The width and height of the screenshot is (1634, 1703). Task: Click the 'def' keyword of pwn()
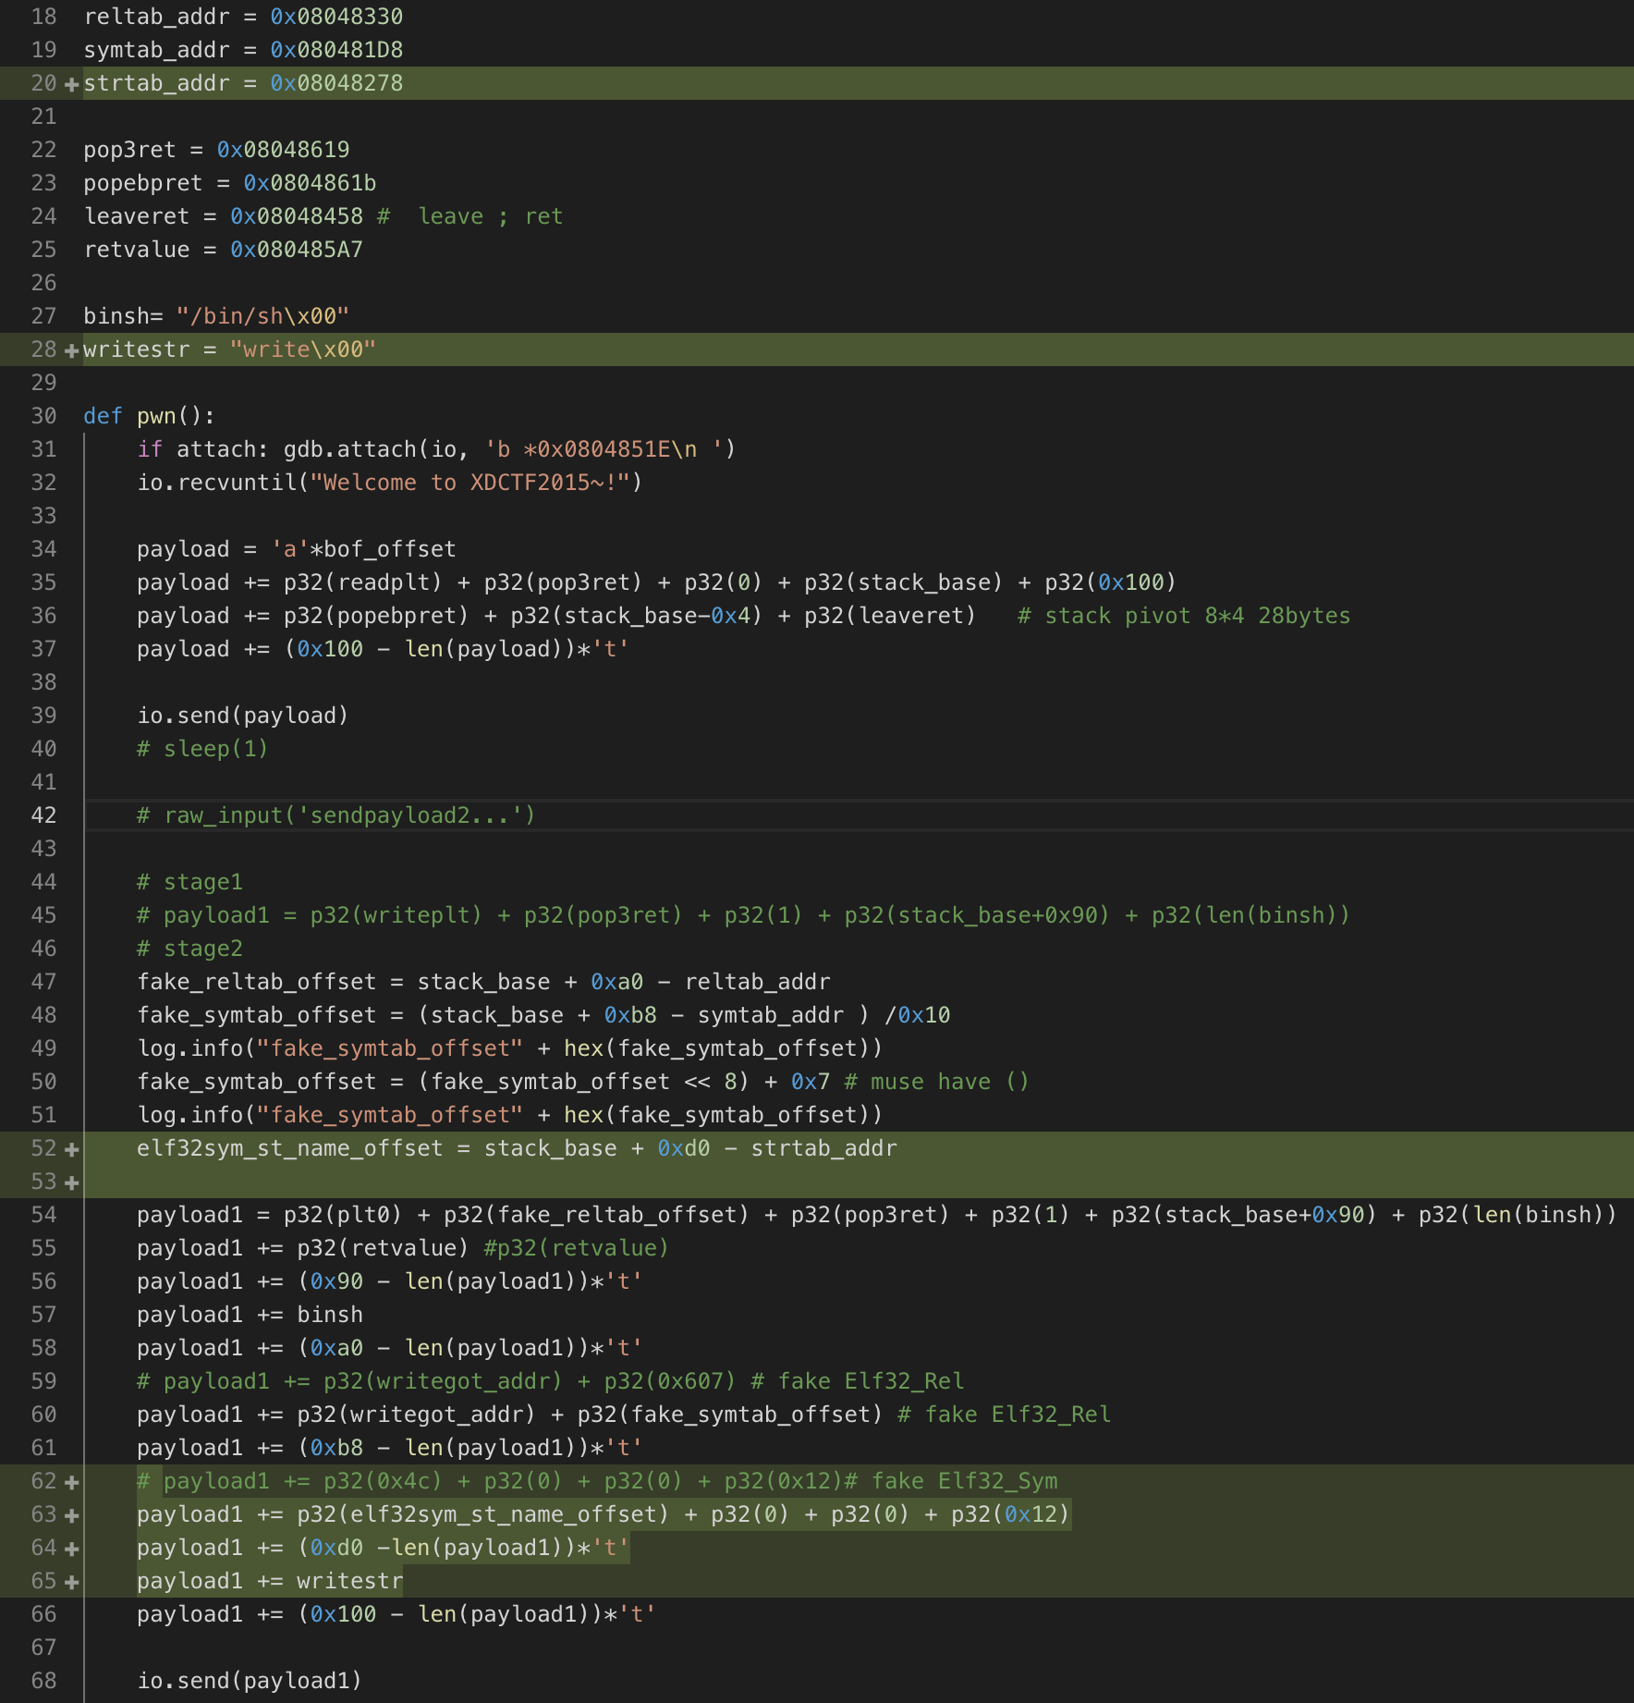click(x=103, y=416)
